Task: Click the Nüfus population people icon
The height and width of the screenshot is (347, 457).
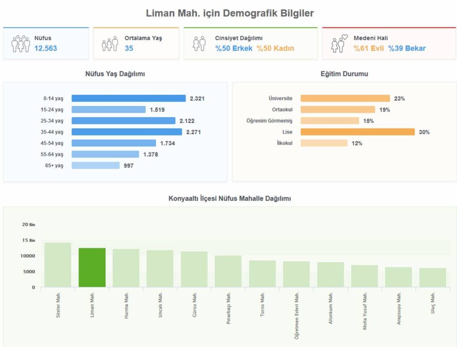Action: tap(21, 44)
